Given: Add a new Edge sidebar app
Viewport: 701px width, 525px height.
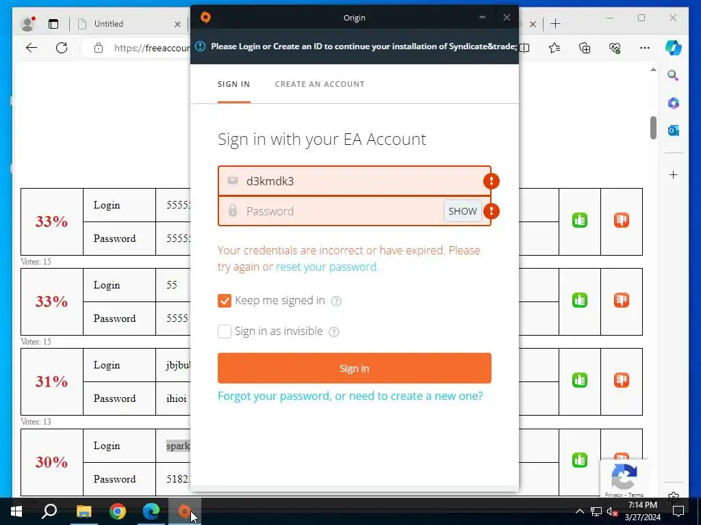Looking at the screenshot, I should coord(674,174).
